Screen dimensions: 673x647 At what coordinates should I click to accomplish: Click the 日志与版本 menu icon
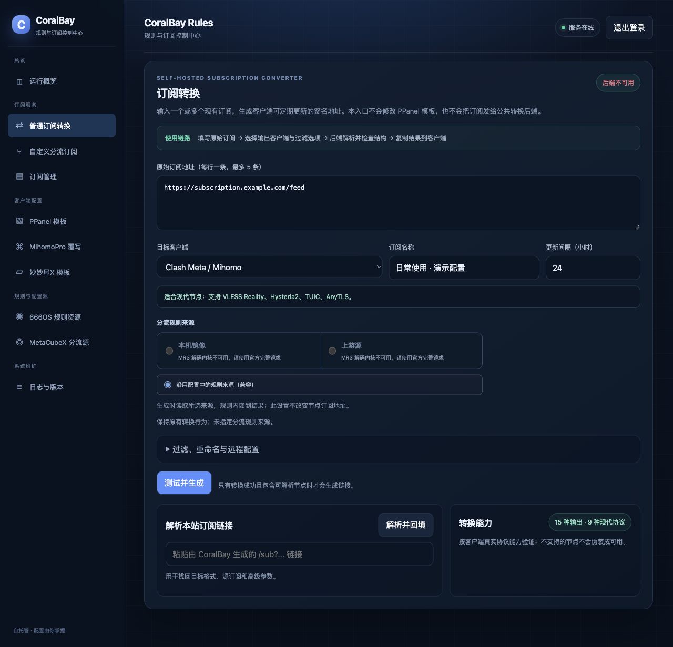coord(19,387)
